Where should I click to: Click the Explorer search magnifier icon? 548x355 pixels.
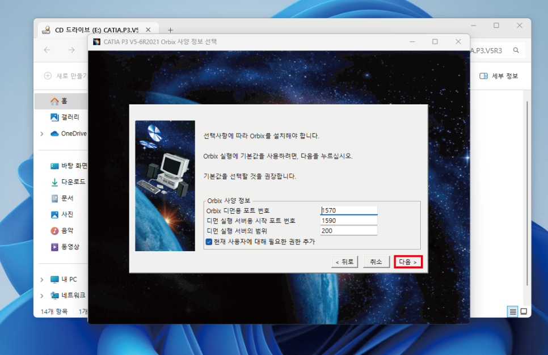(x=516, y=50)
